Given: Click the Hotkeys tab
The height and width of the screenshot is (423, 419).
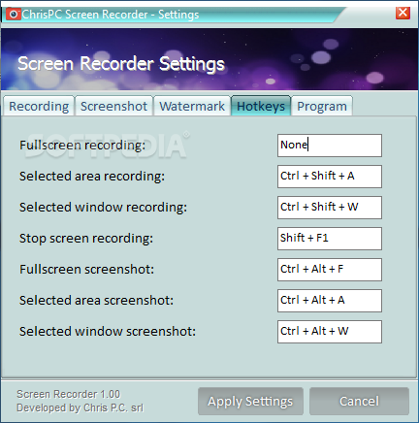Looking at the screenshot, I should click(261, 106).
